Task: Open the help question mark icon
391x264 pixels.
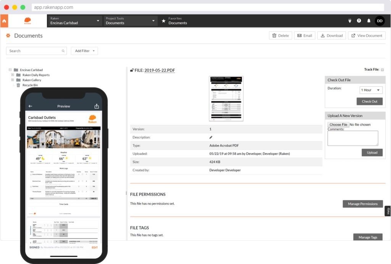Action: [x=359, y=21]
